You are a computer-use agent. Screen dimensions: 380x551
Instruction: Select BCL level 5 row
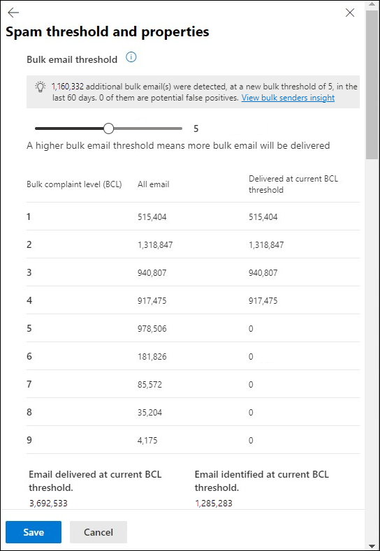coord(193,328)
